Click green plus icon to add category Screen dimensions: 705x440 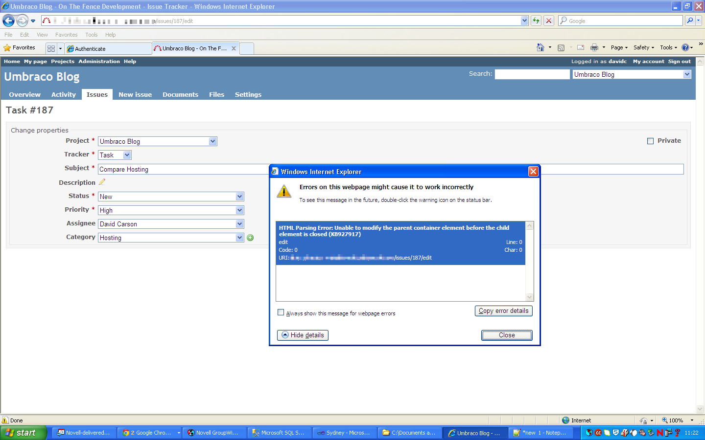point(250,238)
